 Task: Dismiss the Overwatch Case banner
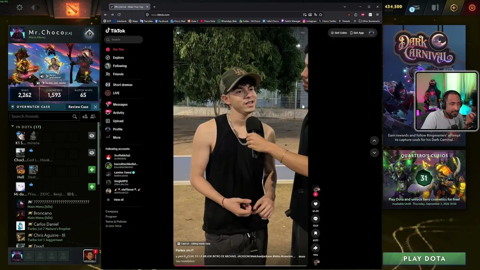(95, 107)
